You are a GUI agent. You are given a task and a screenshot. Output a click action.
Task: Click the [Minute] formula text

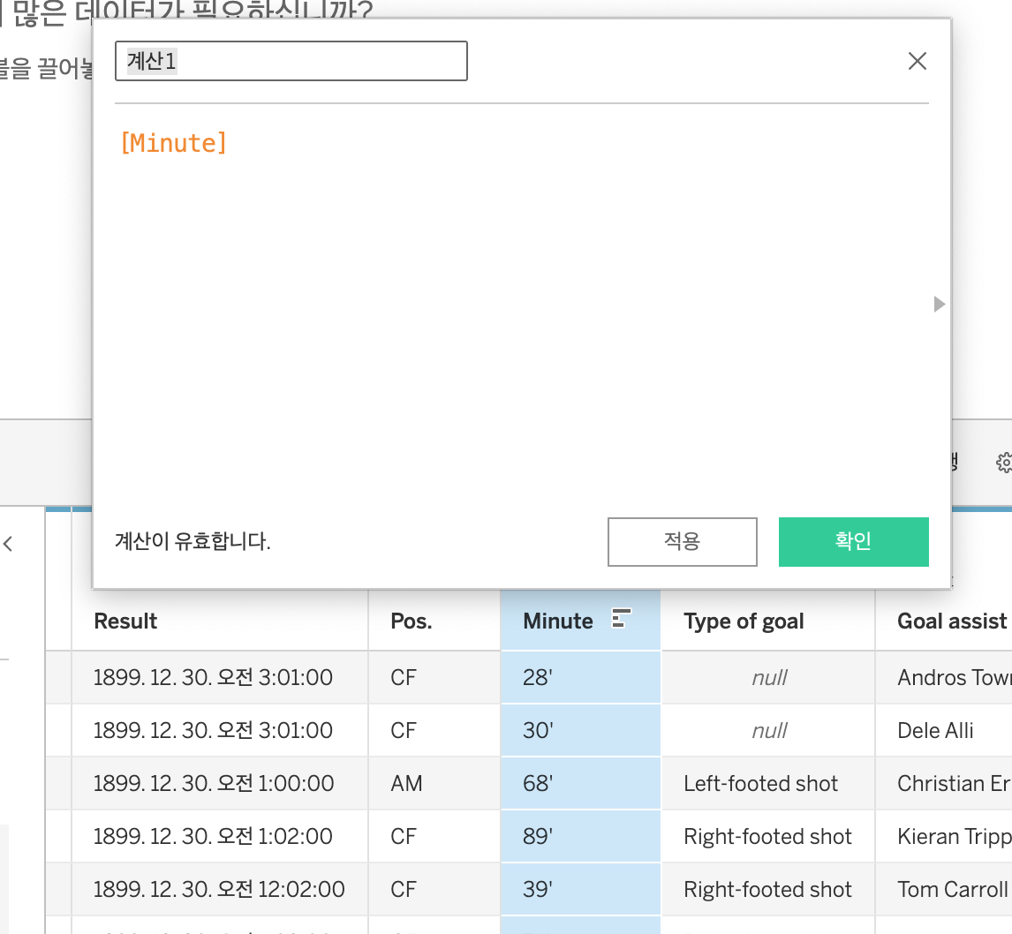[173, 143]
